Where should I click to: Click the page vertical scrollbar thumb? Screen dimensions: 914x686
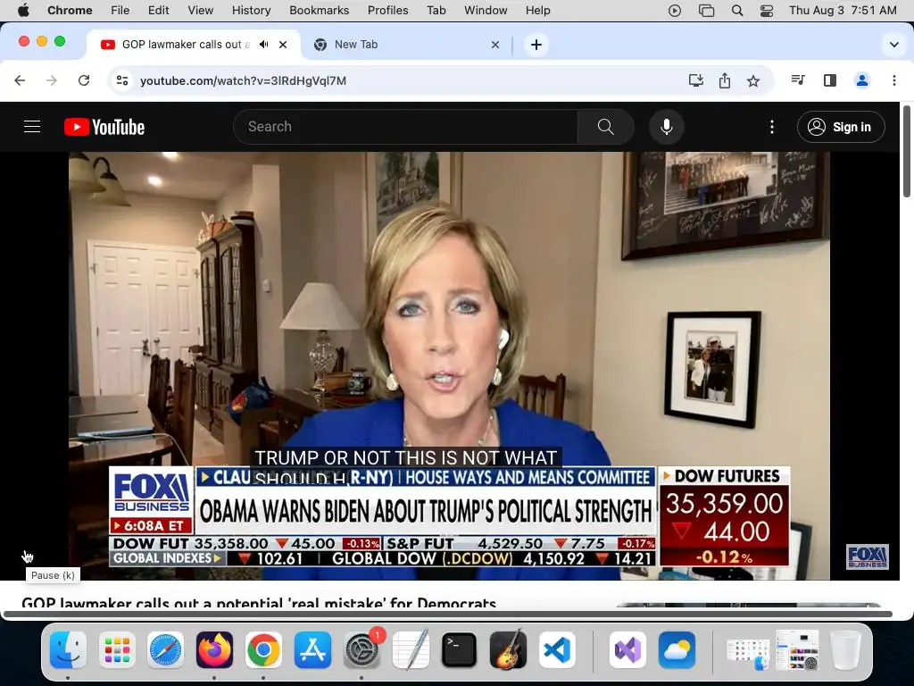907,151
